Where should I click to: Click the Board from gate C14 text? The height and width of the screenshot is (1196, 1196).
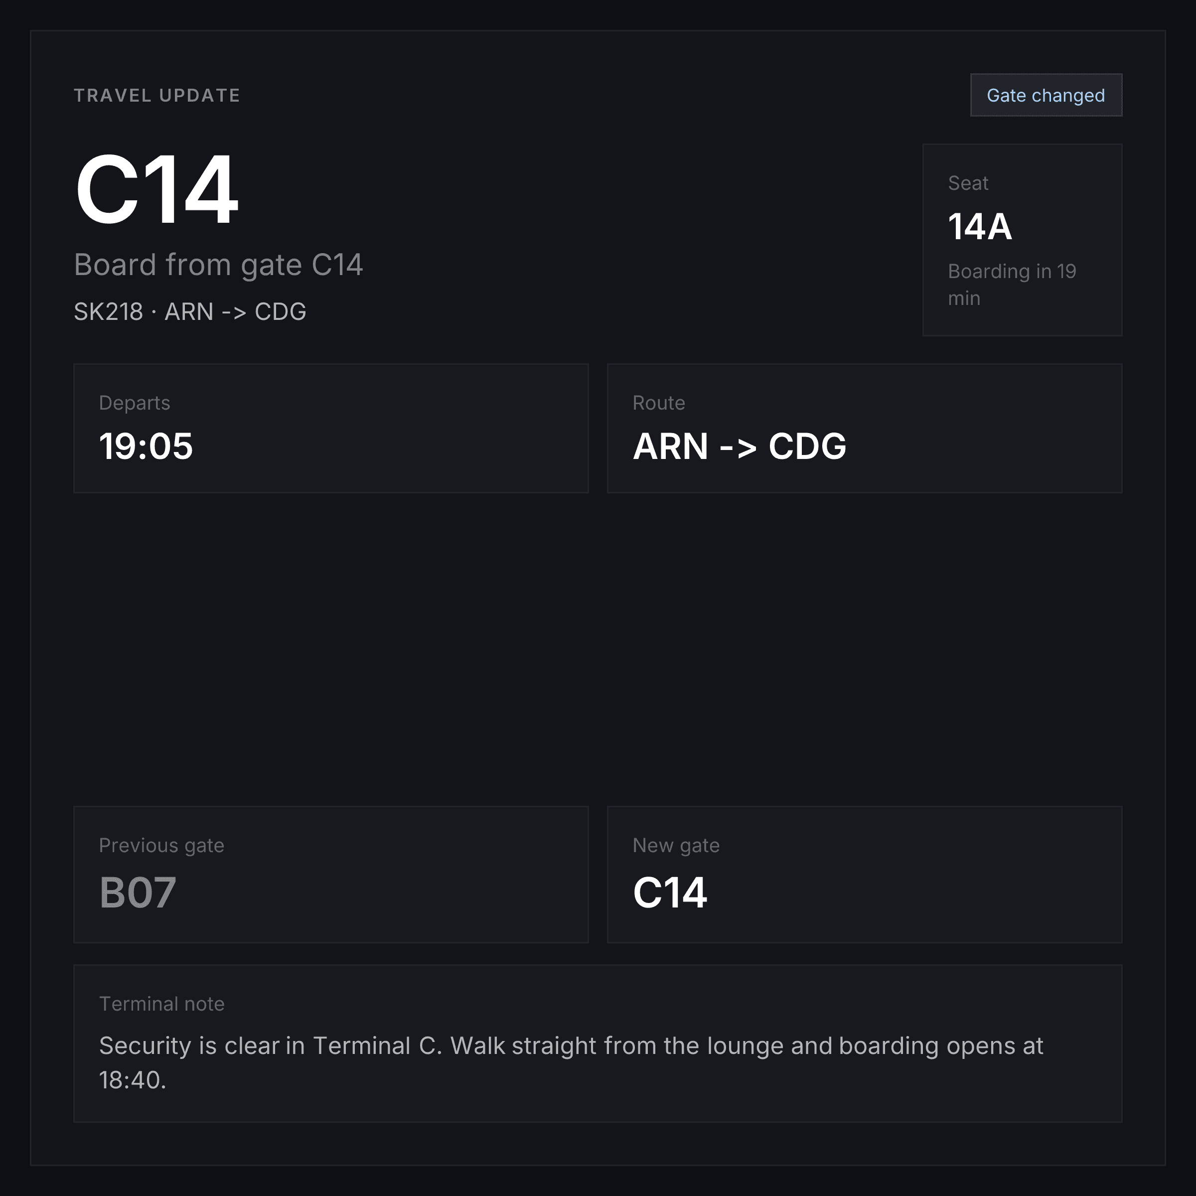(x=218, y=265)
